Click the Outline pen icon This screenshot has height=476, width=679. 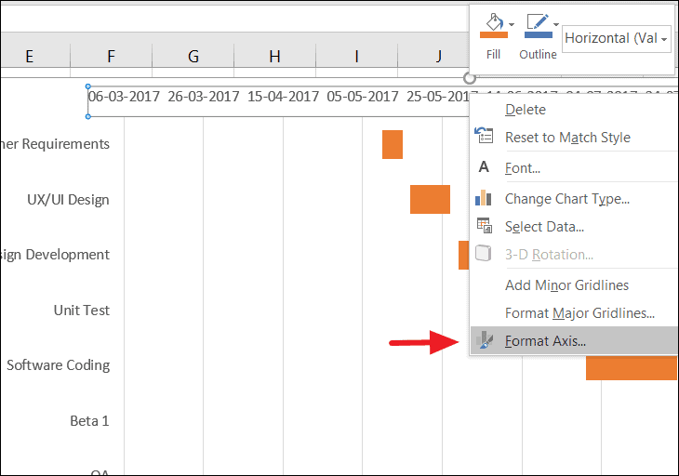[538, 21]
